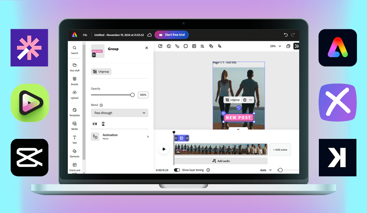Click the rotate handle above NEW POST

tap(239, 108)
